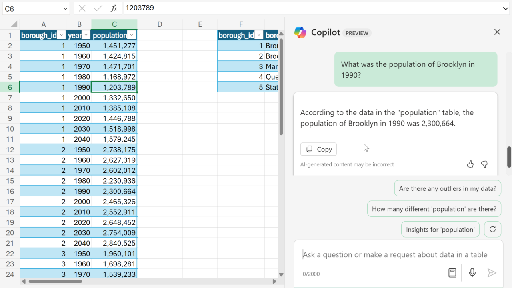Click the Copilot prompt input field
Viewport: 512px width, 288px height.
395,255
